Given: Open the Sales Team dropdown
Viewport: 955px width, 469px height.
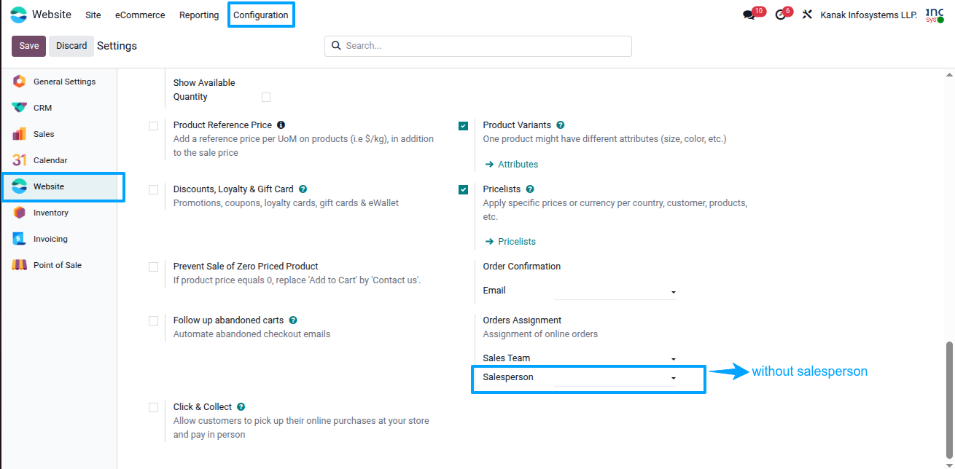Looking at the screenshot, I should click(616, 358).
